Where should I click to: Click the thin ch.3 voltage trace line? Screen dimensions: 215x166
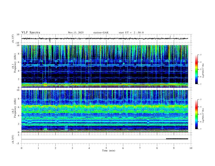point(94,139)
